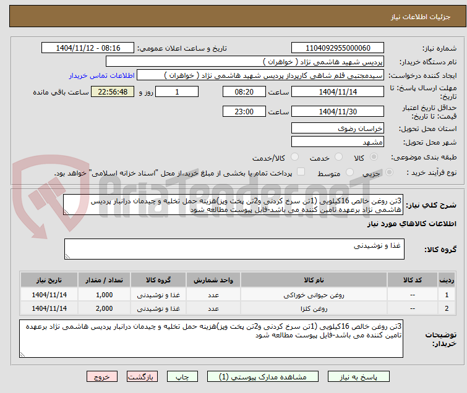This screenshot has height=393, width=467.
Task: Click the price validity date 1404/11/30 field
Action: (x=338, y=112)
